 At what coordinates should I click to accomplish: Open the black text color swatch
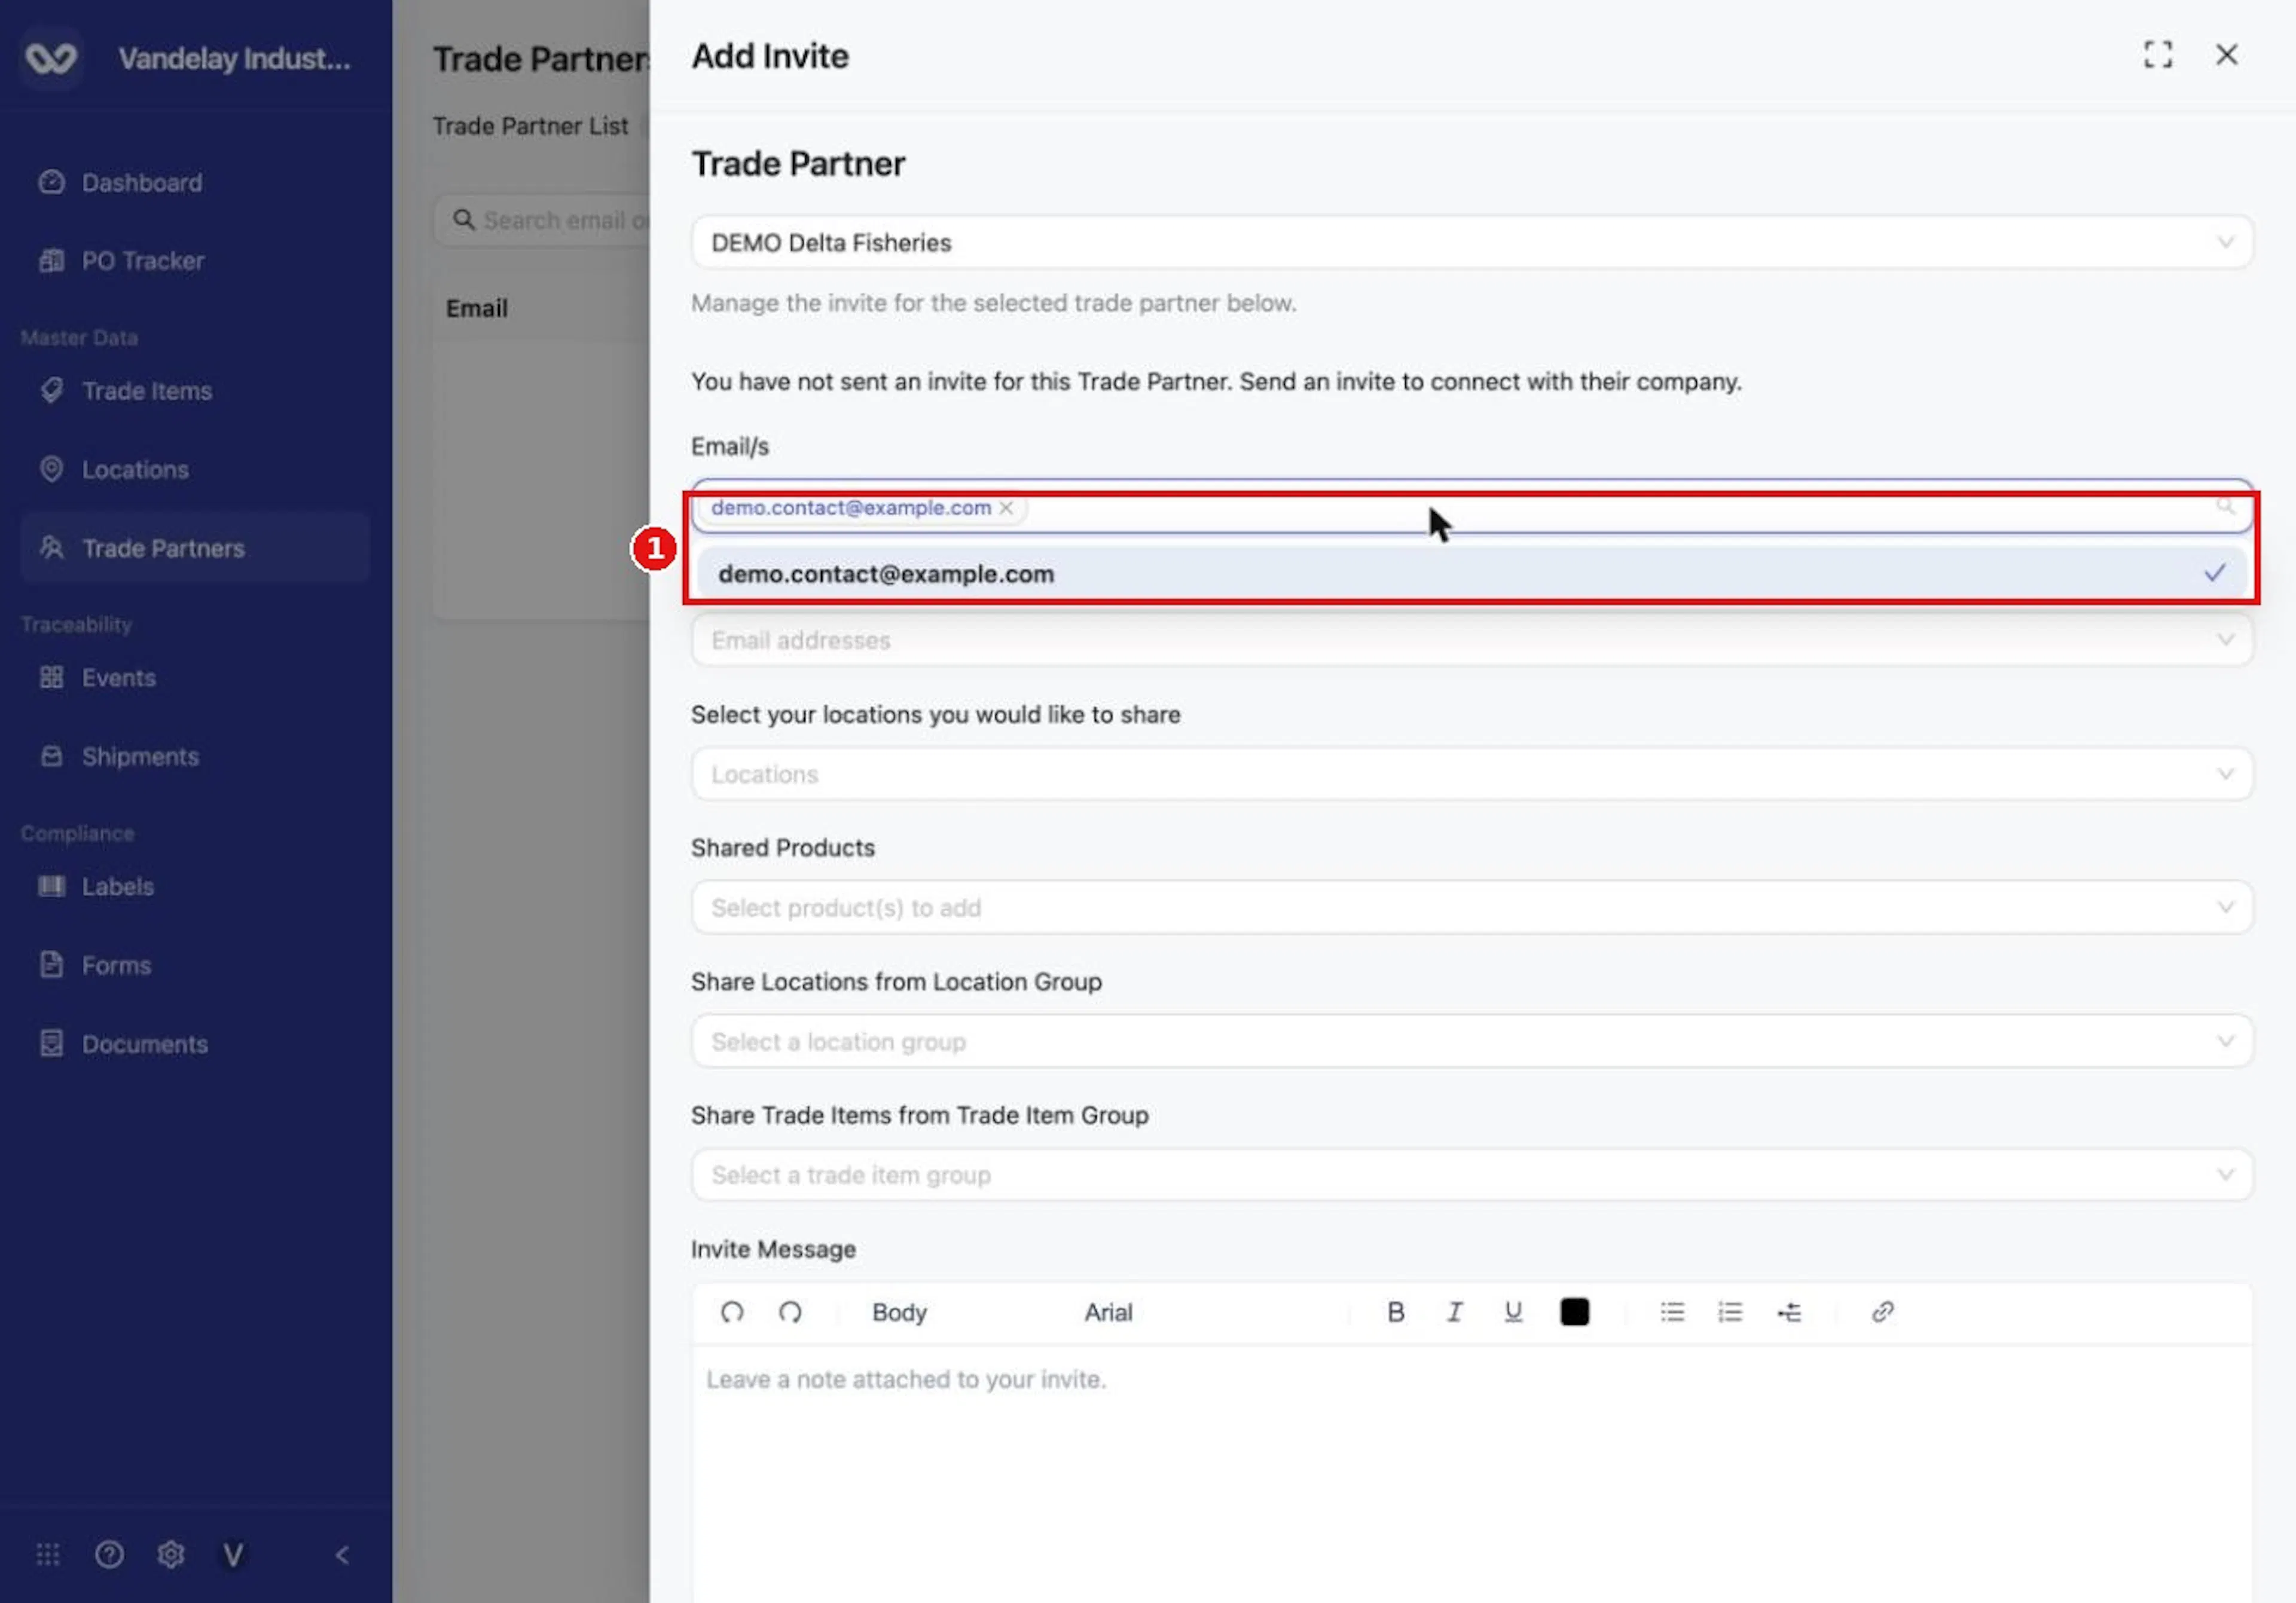point(1575,1312)
